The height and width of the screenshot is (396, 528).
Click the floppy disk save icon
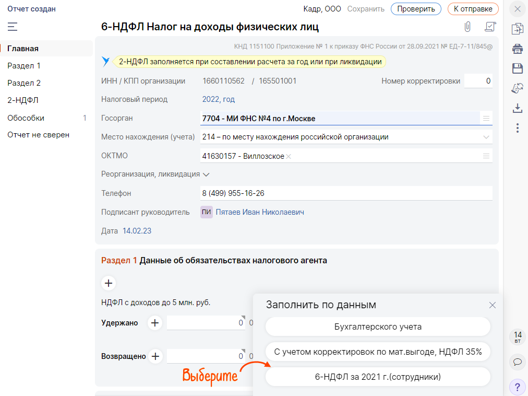517,68
